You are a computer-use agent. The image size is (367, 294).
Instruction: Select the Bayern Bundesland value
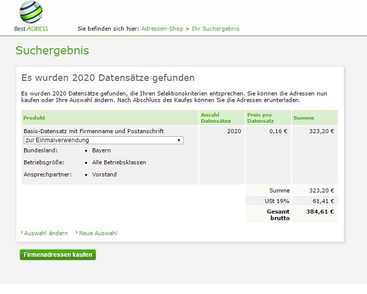click(101, 150)
